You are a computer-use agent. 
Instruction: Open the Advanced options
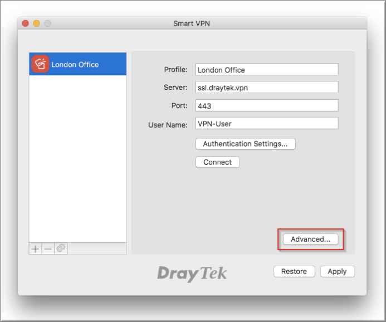(x=310, y=239)
